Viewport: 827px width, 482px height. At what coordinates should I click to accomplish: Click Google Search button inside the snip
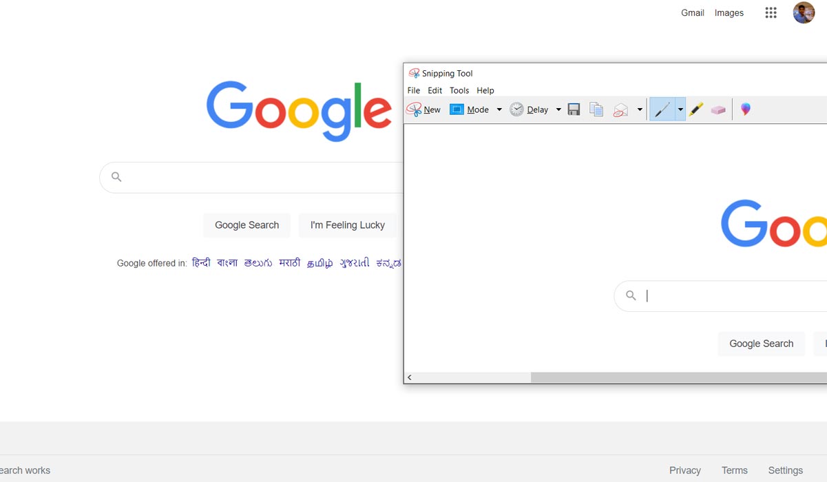pos(762,344)
